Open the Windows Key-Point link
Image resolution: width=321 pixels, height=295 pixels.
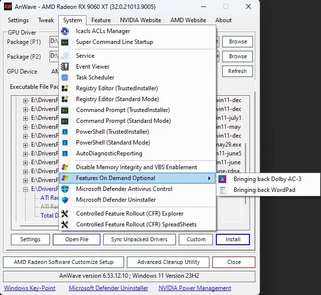point(30,288)
